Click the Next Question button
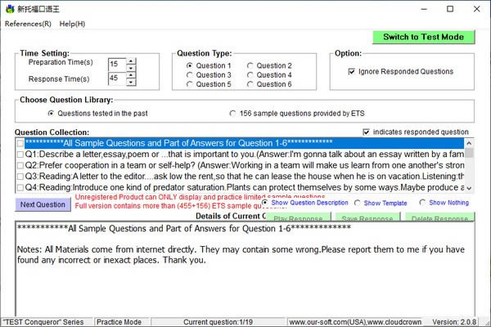Viewport: 491px width, 327px height. tap(43, 204)
